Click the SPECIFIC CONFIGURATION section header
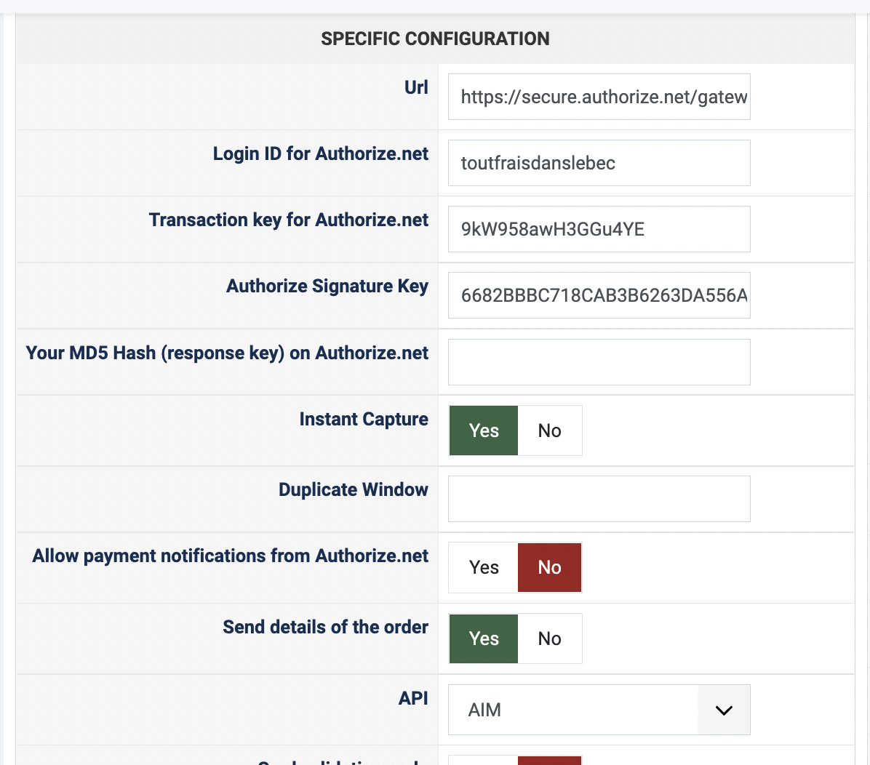Image resolution: width=870 pixels, height=765 pixels. click(x=435, y=39)
